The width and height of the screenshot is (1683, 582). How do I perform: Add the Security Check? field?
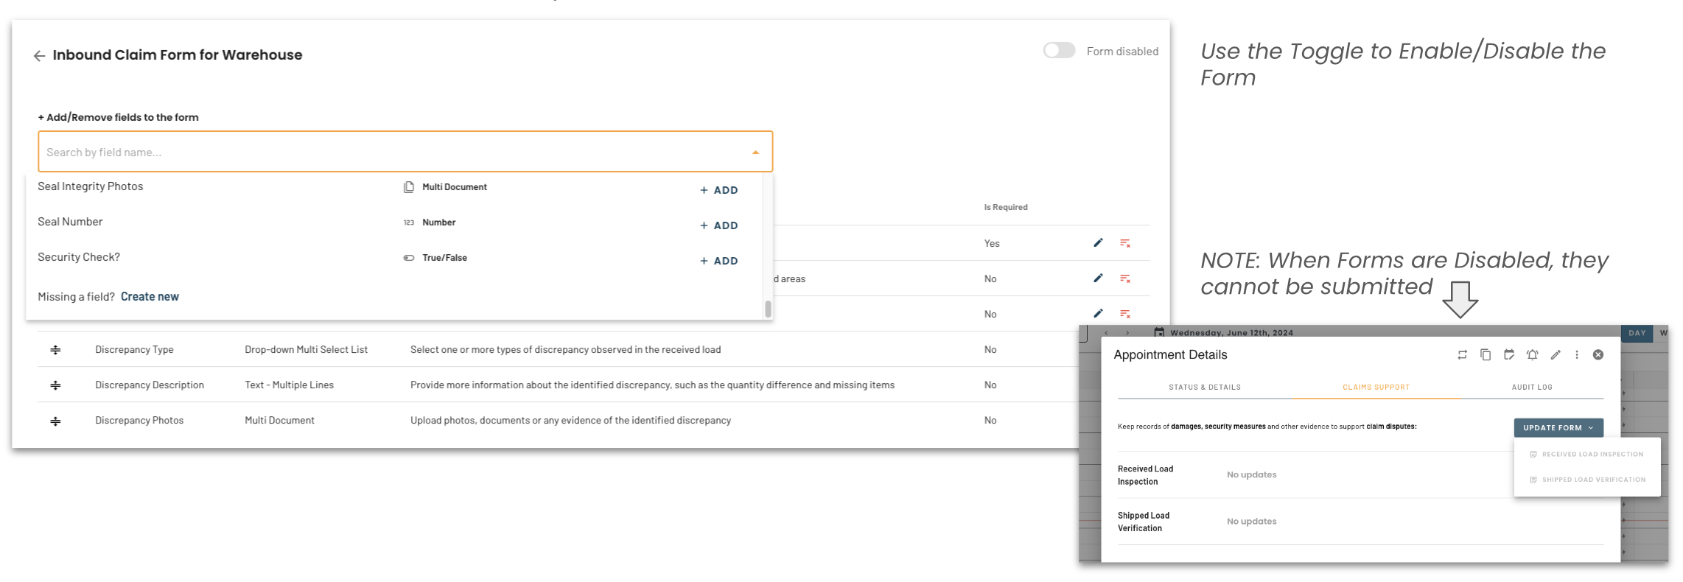[x=718, y=261]
